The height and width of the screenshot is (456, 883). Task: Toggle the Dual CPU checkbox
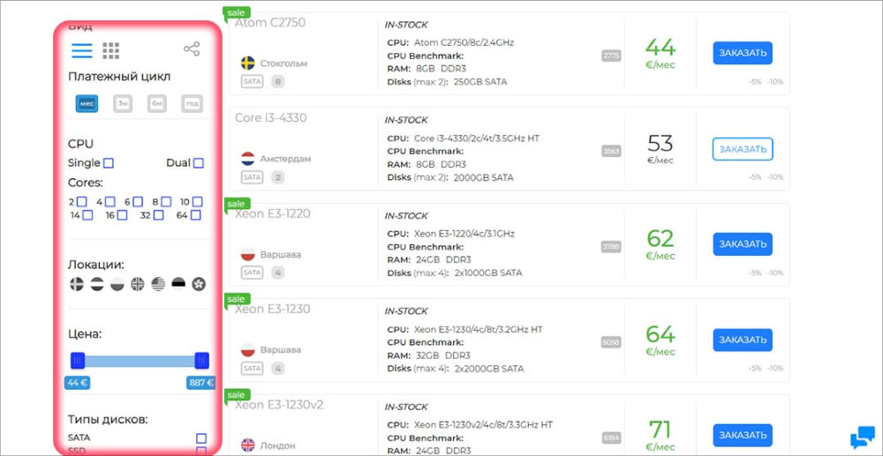pyautogui.click(x=198, y=163)
